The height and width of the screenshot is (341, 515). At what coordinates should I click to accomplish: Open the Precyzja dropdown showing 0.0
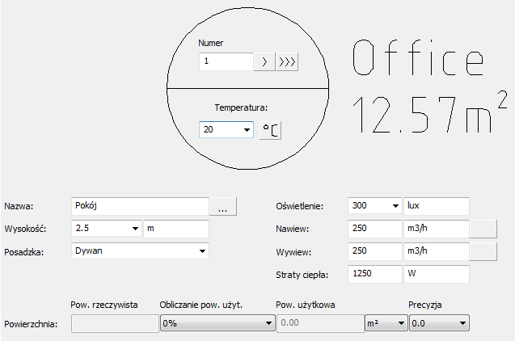[x=439, y=323]
